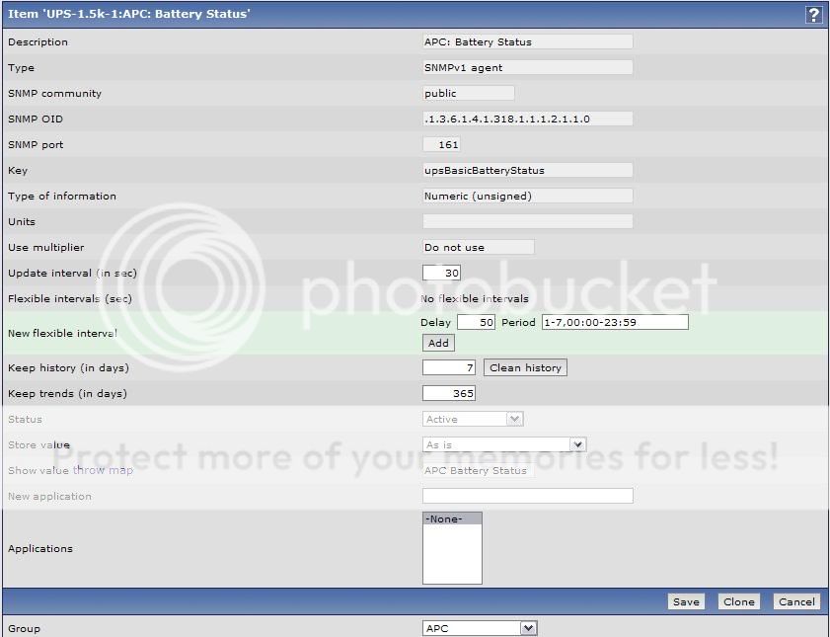Click the Key field upsBasicBatteryStatus
The width and height of the screenshot is (830, 637).
point(527,170)
